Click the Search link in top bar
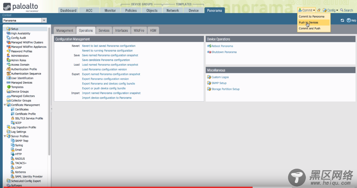This screenshot has height=188, width=357. click(x=347, y=10)
